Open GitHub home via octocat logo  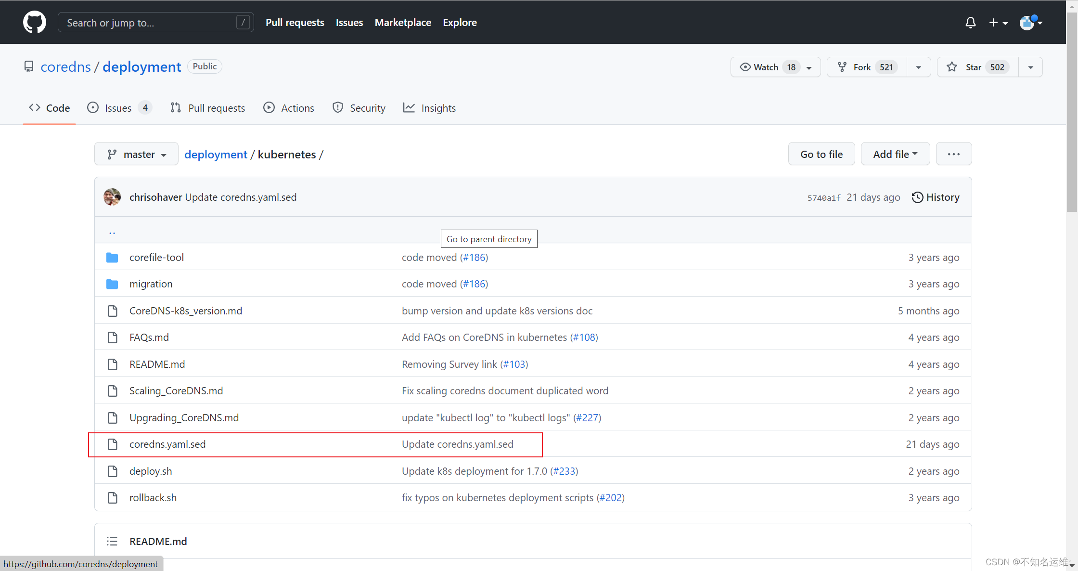point(35,22)
